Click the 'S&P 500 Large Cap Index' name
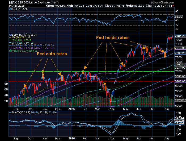The width and height of the screenshot is (186, 141). [x=34, y=2]
